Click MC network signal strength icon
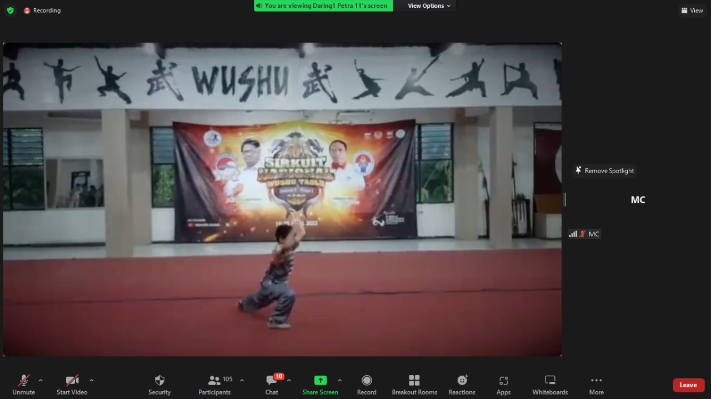 tap(573, 234)
